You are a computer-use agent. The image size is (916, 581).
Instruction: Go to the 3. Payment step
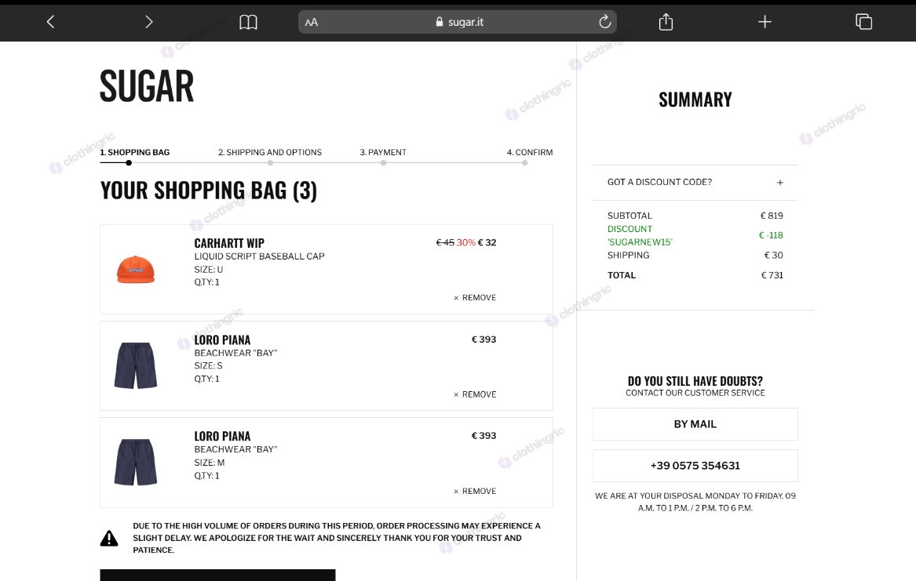pyautogui.click(x=383, y=152)
